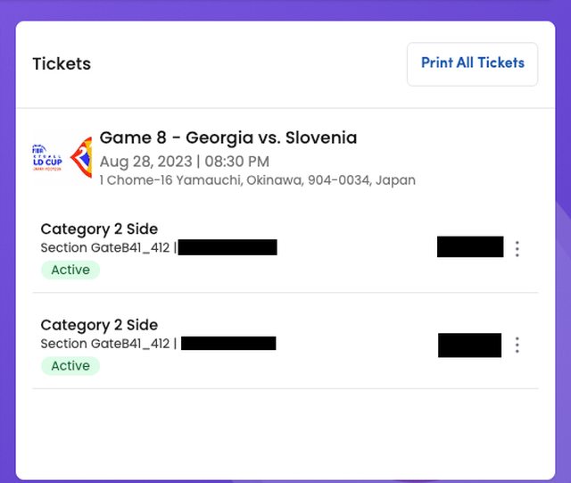Click the second ticket's Active status badge

pos(70,366)
